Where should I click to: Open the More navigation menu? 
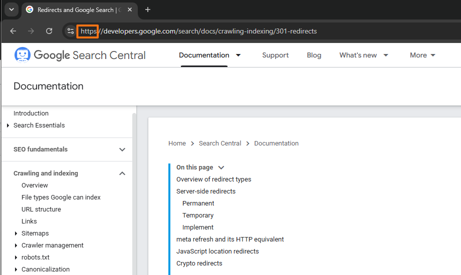pos(418,55)
